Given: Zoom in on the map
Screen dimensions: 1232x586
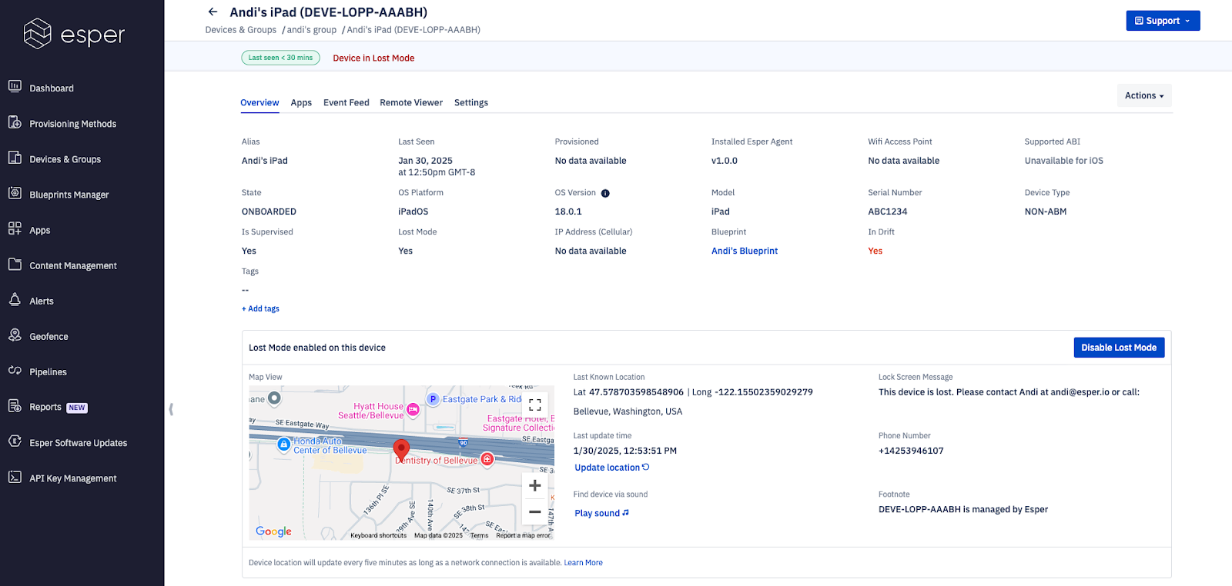Looking at the screenshot, I should pos(535,486).
